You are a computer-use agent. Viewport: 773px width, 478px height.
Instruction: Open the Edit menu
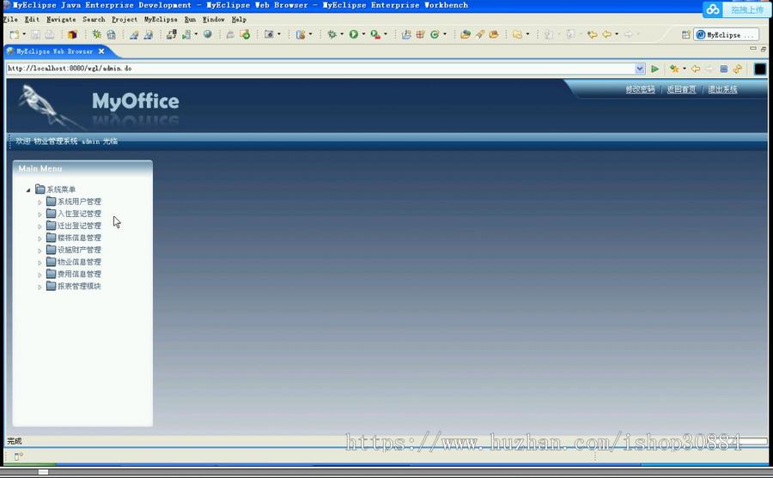click(32, 19)
